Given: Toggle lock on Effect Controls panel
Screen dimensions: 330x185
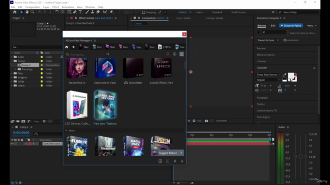Looking at the screenshot, I should tap(76, 18).
